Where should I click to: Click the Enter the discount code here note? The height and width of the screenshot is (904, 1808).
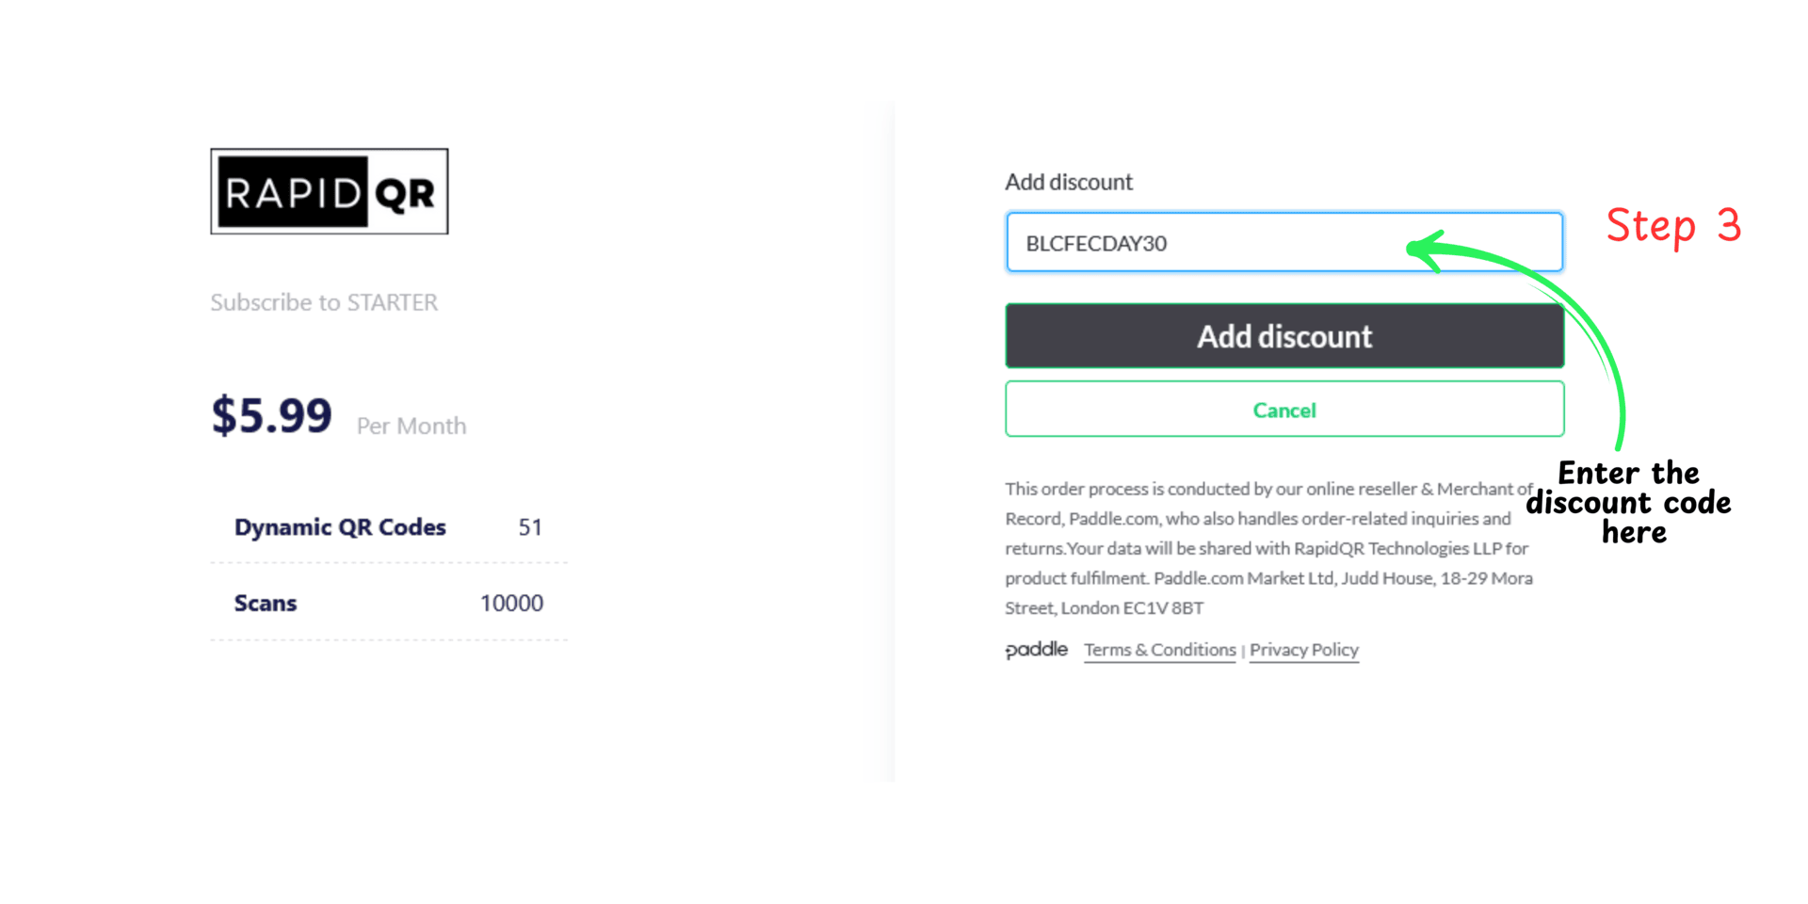(1630, 502)
